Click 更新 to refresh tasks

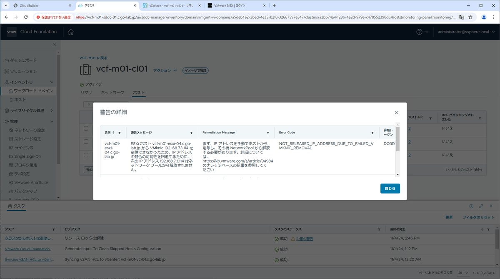pyautogui.click(x=449, y=218)
